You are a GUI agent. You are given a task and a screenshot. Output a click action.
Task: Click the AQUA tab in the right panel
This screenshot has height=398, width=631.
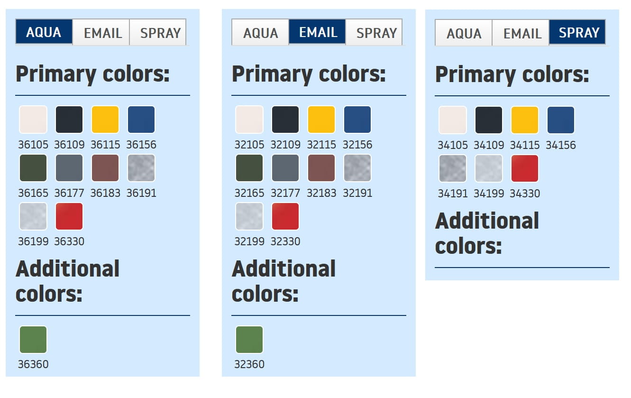[x=464, y=33]
